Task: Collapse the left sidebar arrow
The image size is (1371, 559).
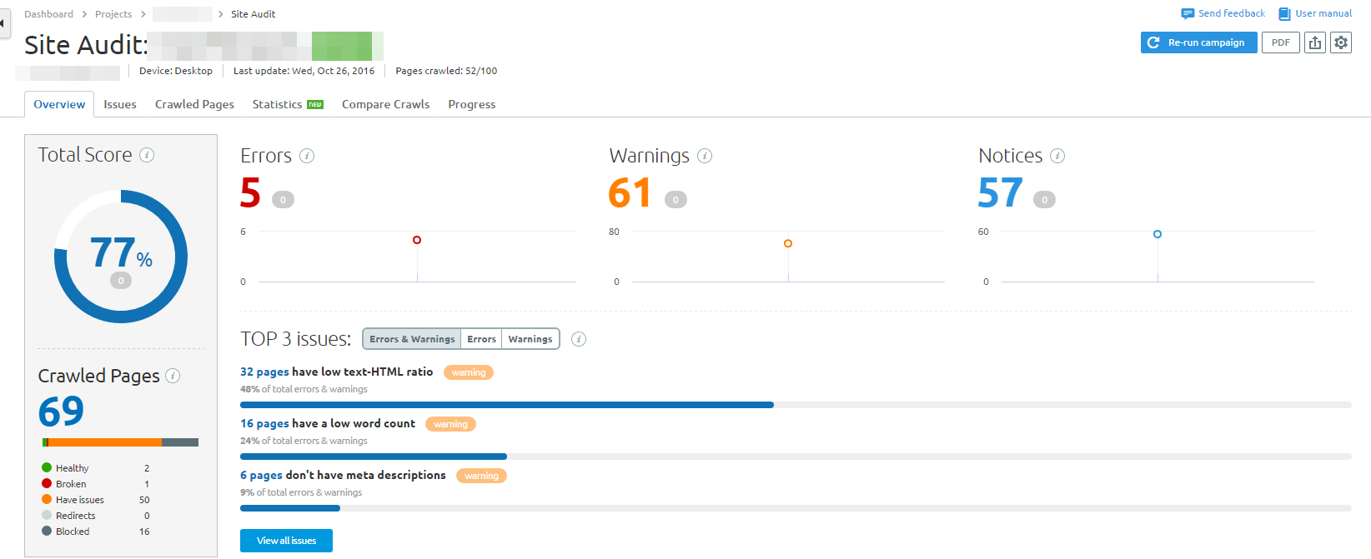Action: 3,22
